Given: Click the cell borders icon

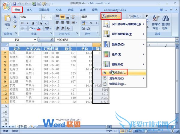Looking at the screenshot, I should tap(22, 28).
